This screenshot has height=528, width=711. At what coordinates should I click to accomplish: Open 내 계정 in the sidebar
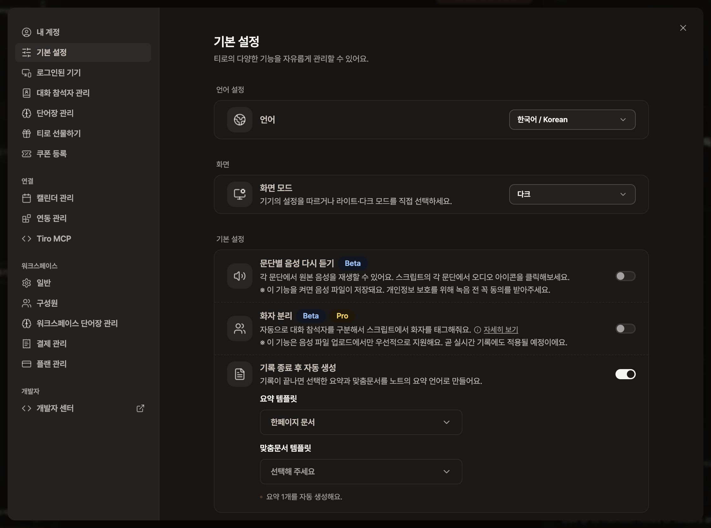point(83,32)
